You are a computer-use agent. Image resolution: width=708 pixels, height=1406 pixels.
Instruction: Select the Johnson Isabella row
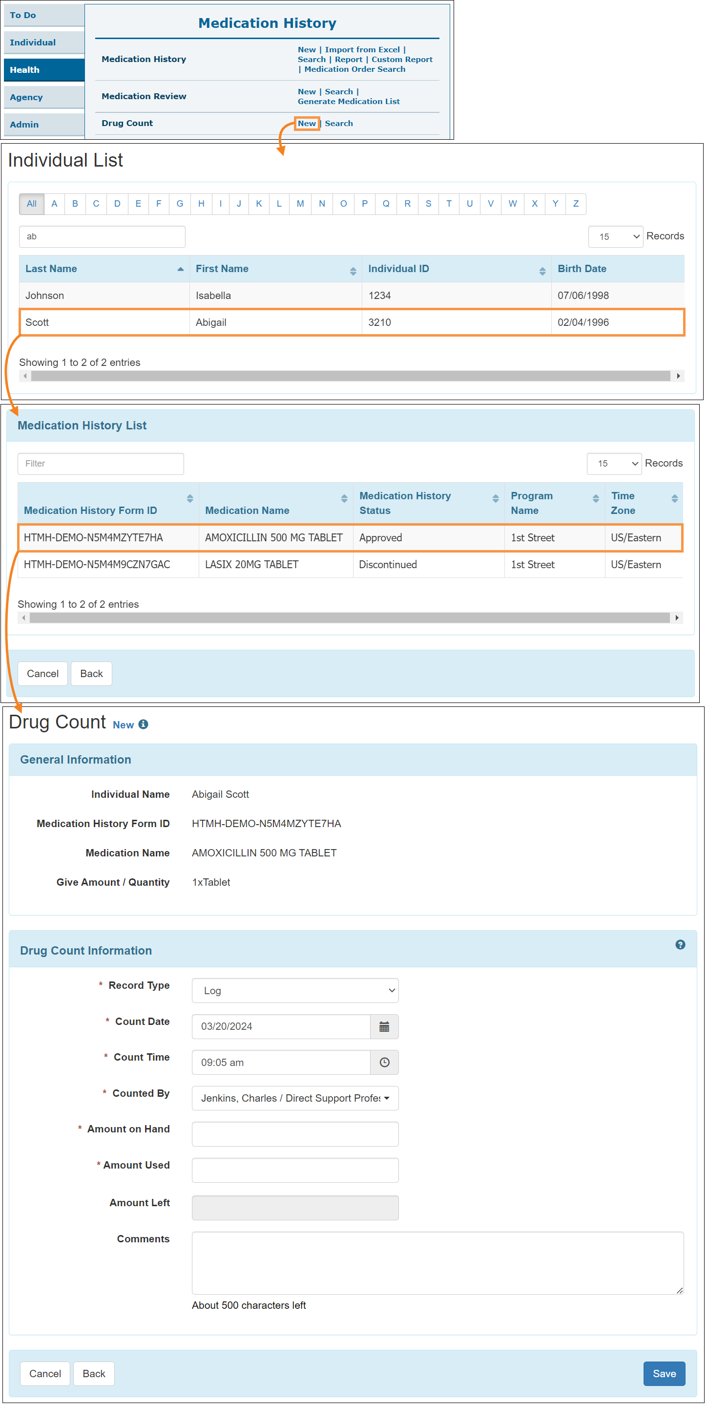coord(352,296)
